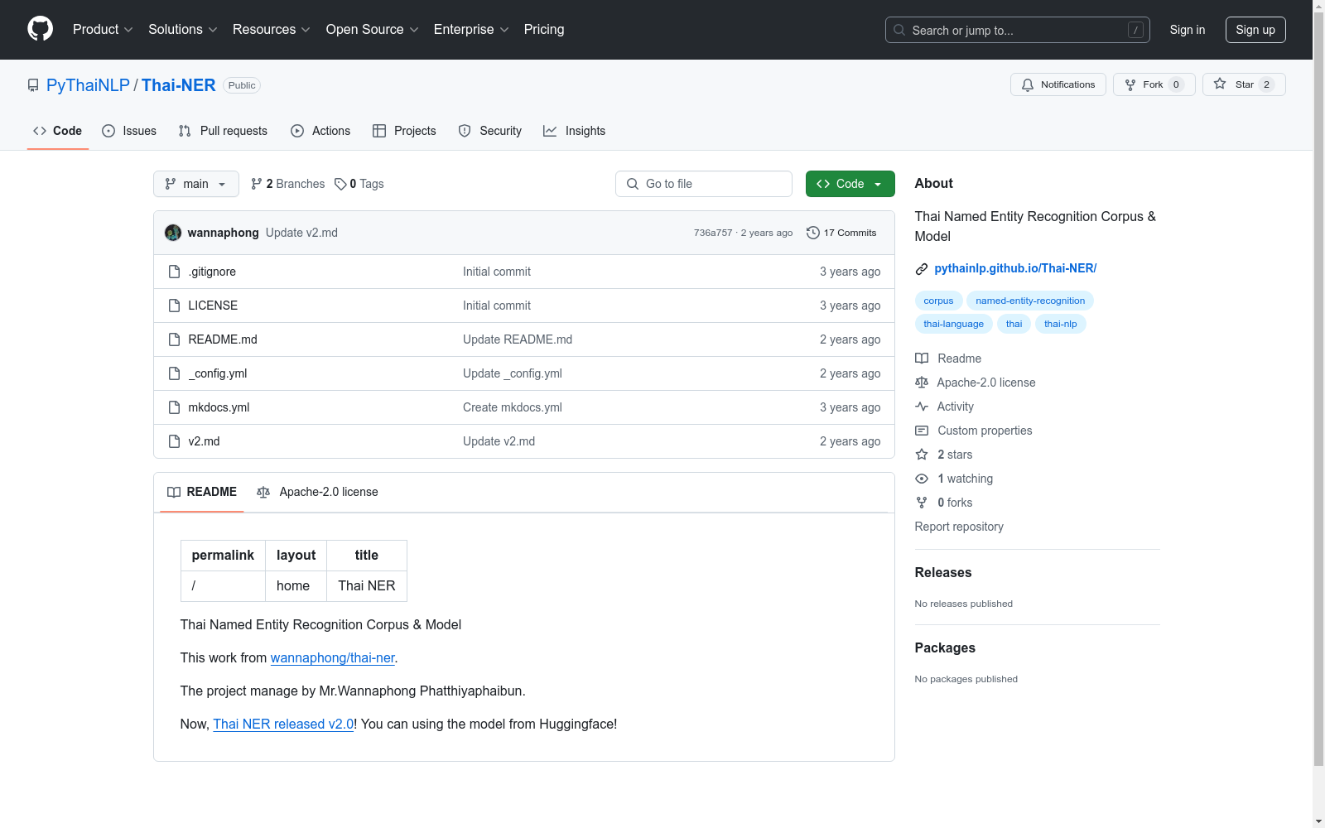
Task: Click the stars icon in About sidebar
Action: tap(922, 455)
